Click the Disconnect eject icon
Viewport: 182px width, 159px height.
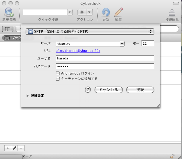click(x=172, y=12)
